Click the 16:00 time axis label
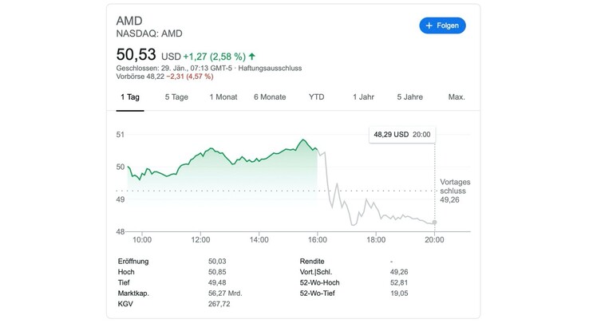Screen dimensions: 589x323 tap(317, 239)
